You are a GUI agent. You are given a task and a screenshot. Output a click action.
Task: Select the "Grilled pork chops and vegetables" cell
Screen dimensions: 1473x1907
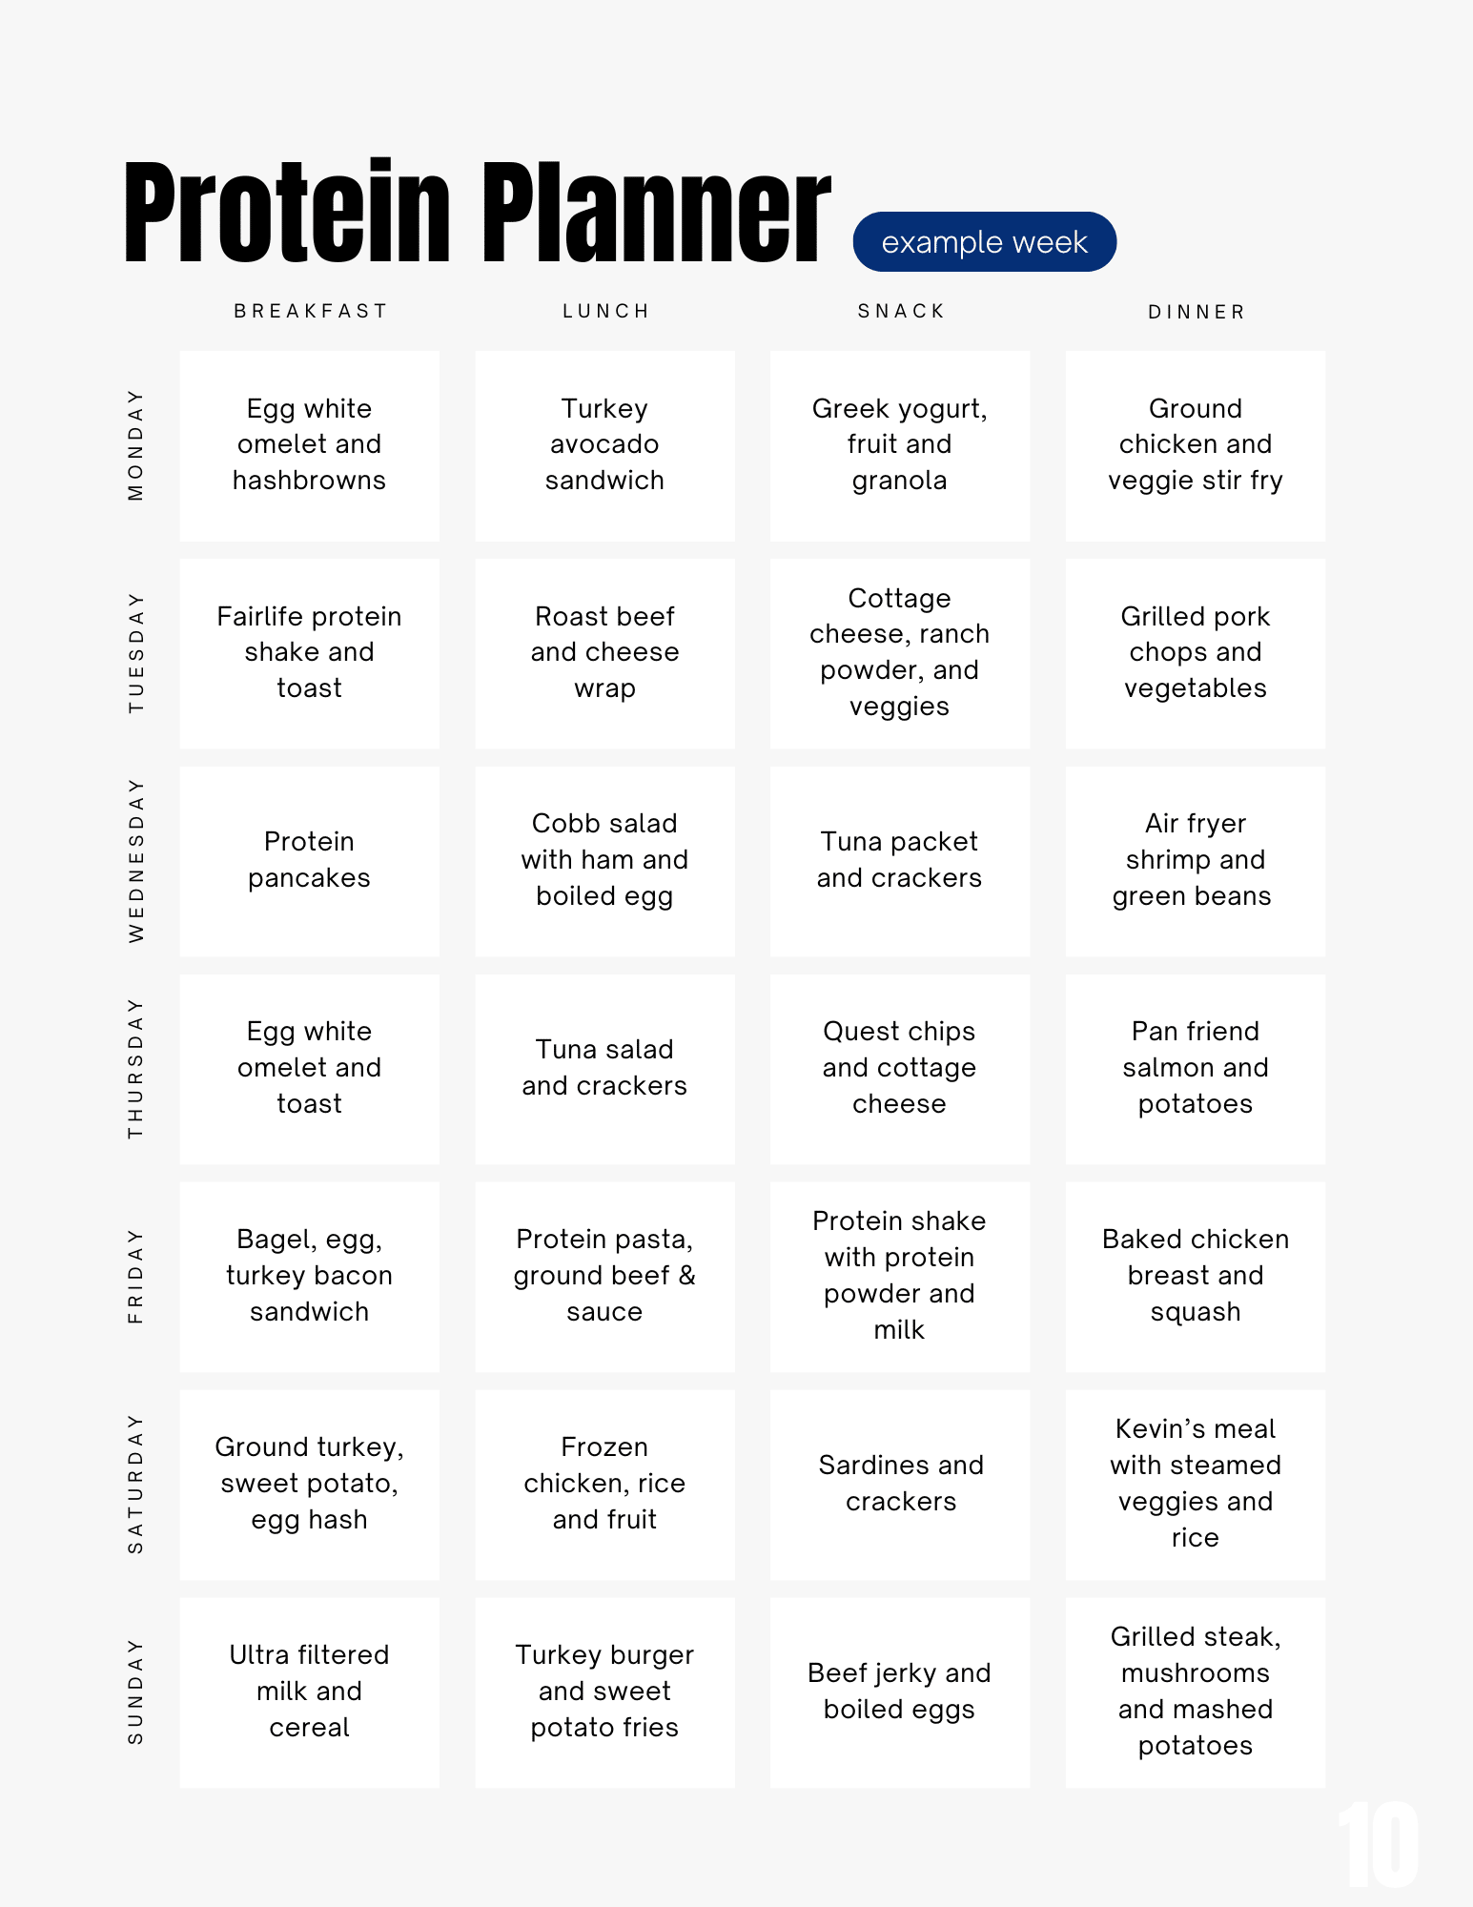(1195, 653)
